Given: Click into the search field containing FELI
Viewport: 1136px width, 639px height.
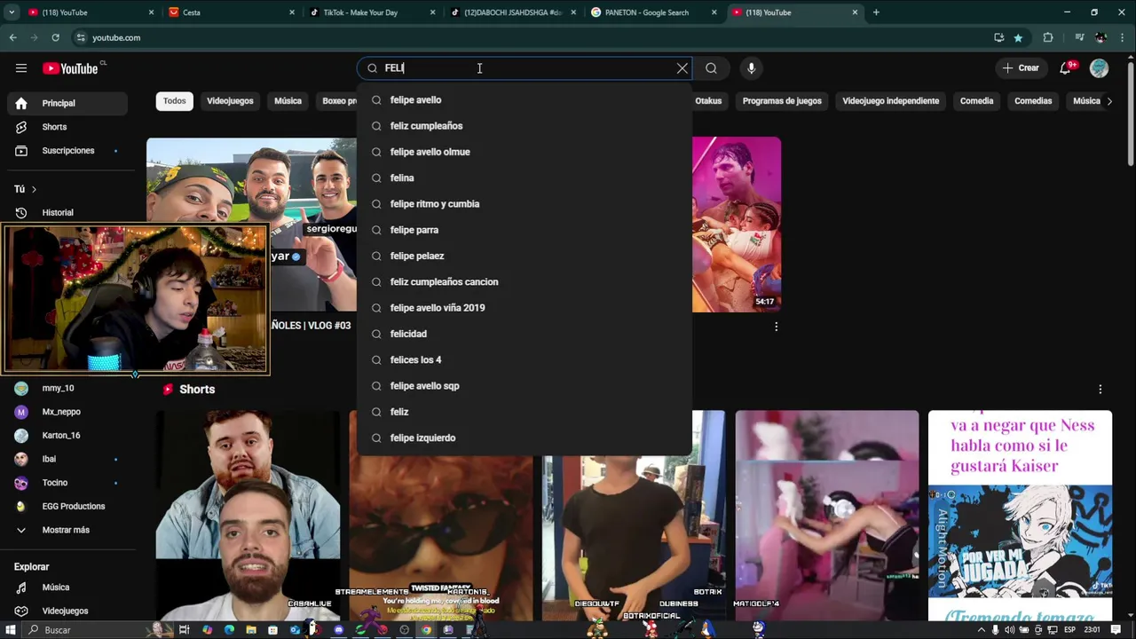Looking at the screenshot, I should (x=524, y=68).
